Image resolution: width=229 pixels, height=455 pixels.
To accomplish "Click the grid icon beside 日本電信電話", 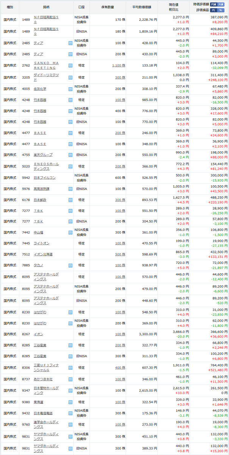I will (70, 413).
